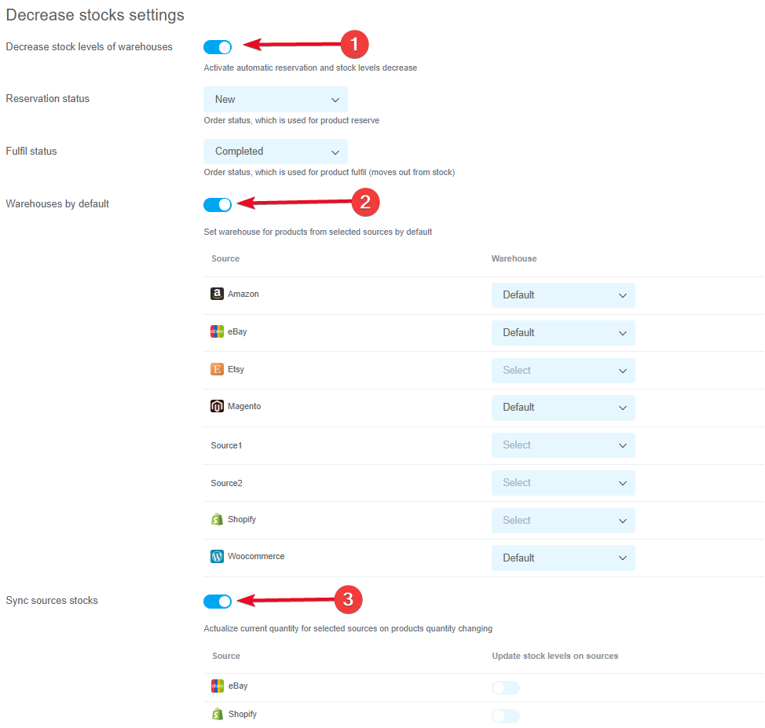Click the Woocommerce source name
The image size is (765, 728).
tap(255, 556)
